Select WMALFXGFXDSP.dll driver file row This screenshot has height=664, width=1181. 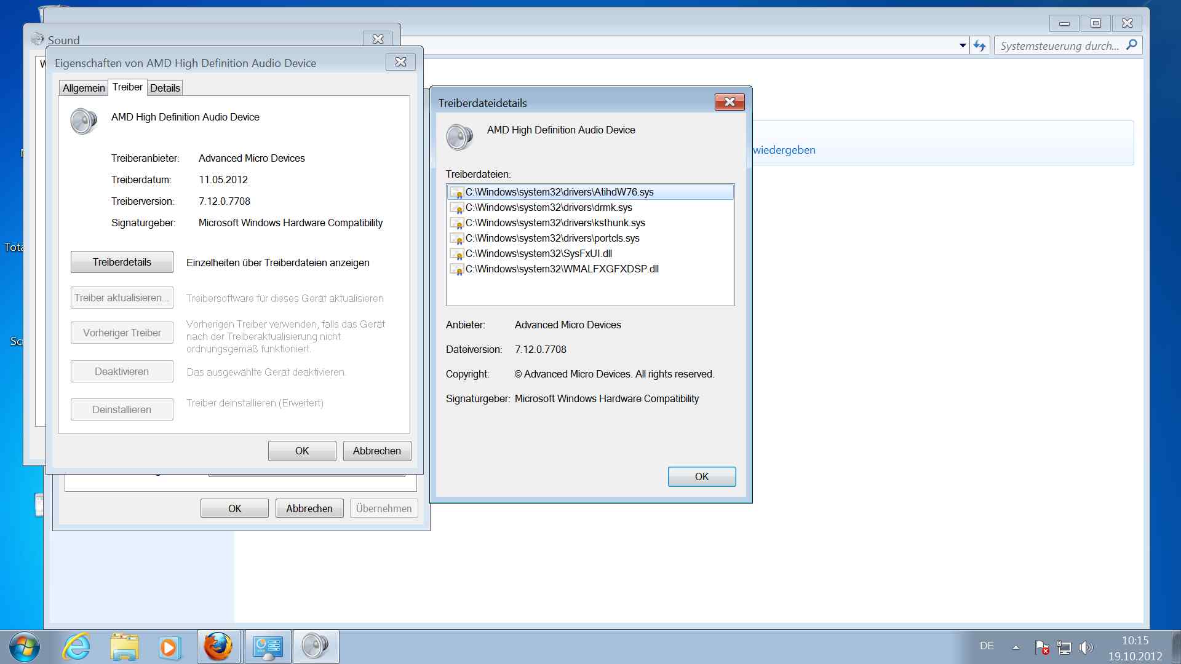click(x=590, y=269)
